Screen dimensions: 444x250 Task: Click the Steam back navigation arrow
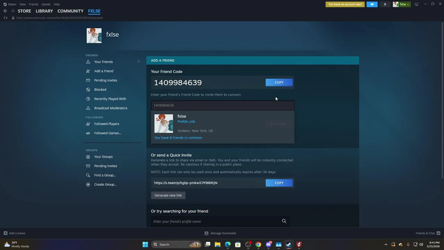(5, 11)
